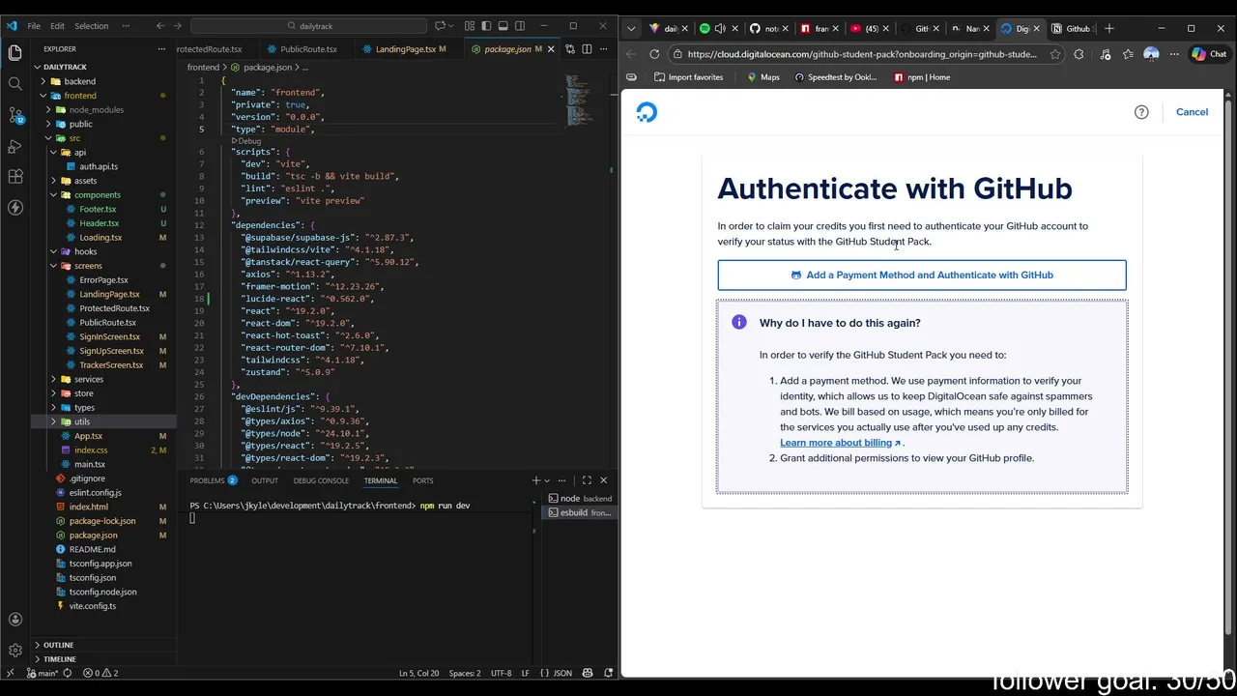Image resolution: width=1237 pixels, height=696 pixels.
Task: Open the compare changes icon in editor toolbar
Action: click(x=569, y=49)
